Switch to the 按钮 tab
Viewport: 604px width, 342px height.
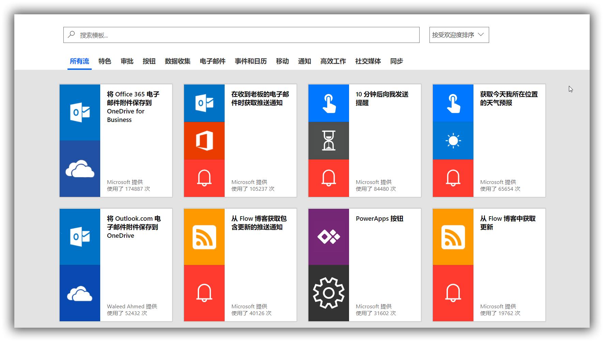[x=149, y=61]
